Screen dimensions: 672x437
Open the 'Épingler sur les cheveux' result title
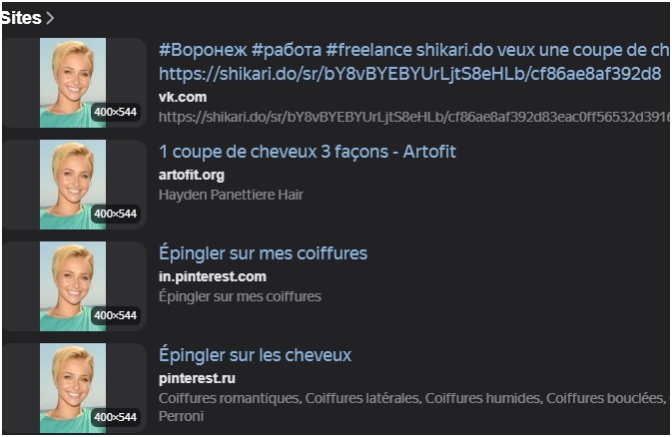tap(255, 355)
